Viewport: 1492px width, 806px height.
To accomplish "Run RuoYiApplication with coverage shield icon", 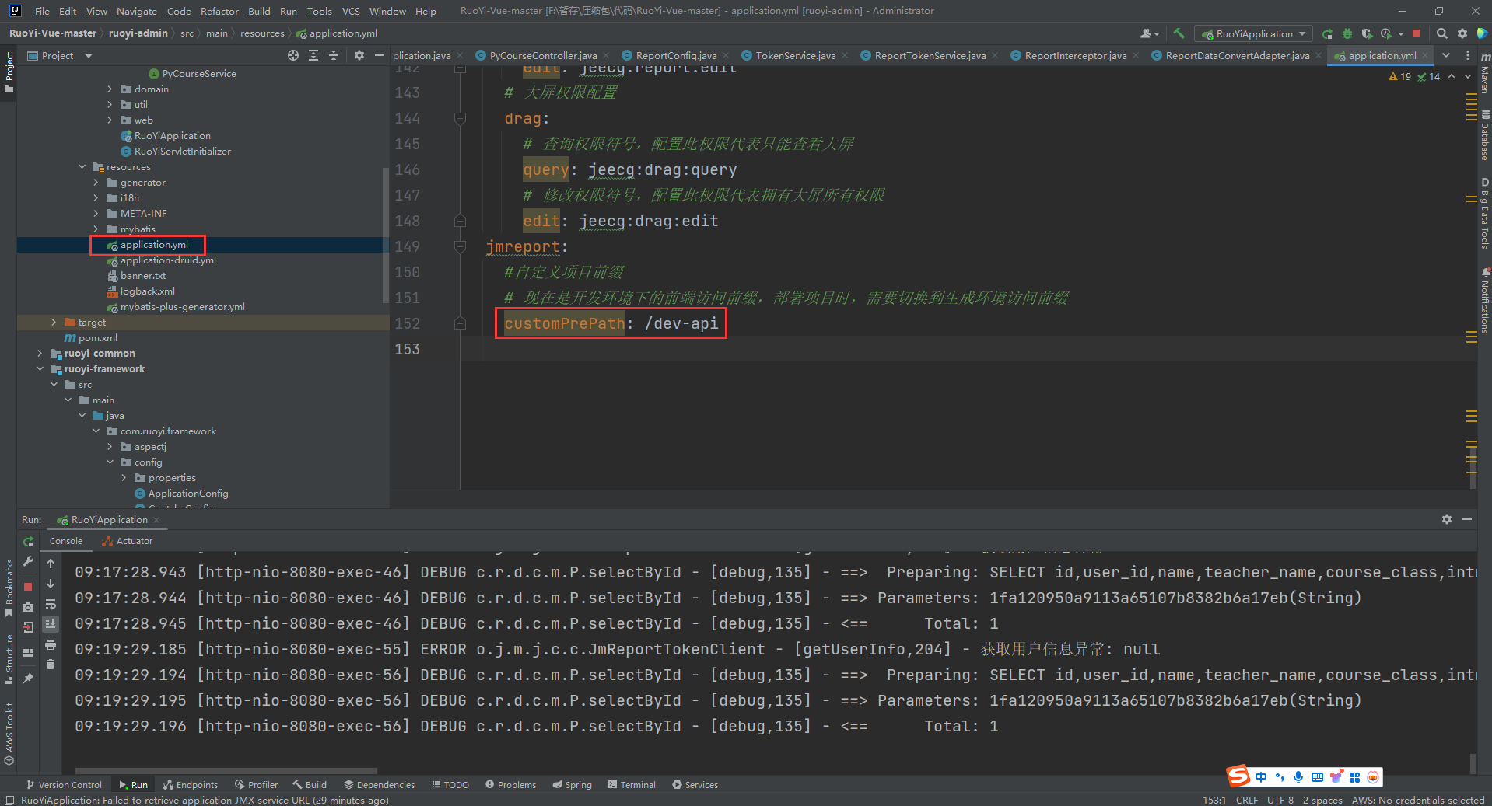I will pos(1367,33).
